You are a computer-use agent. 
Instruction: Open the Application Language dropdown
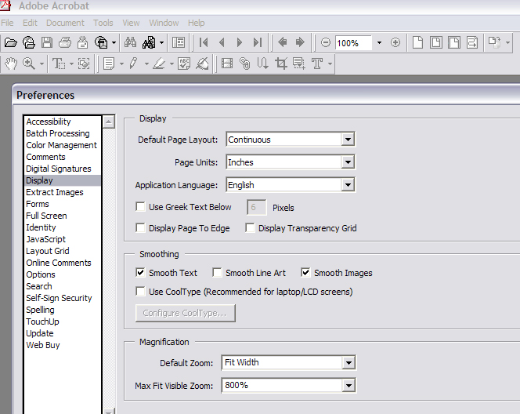[348, 184]
